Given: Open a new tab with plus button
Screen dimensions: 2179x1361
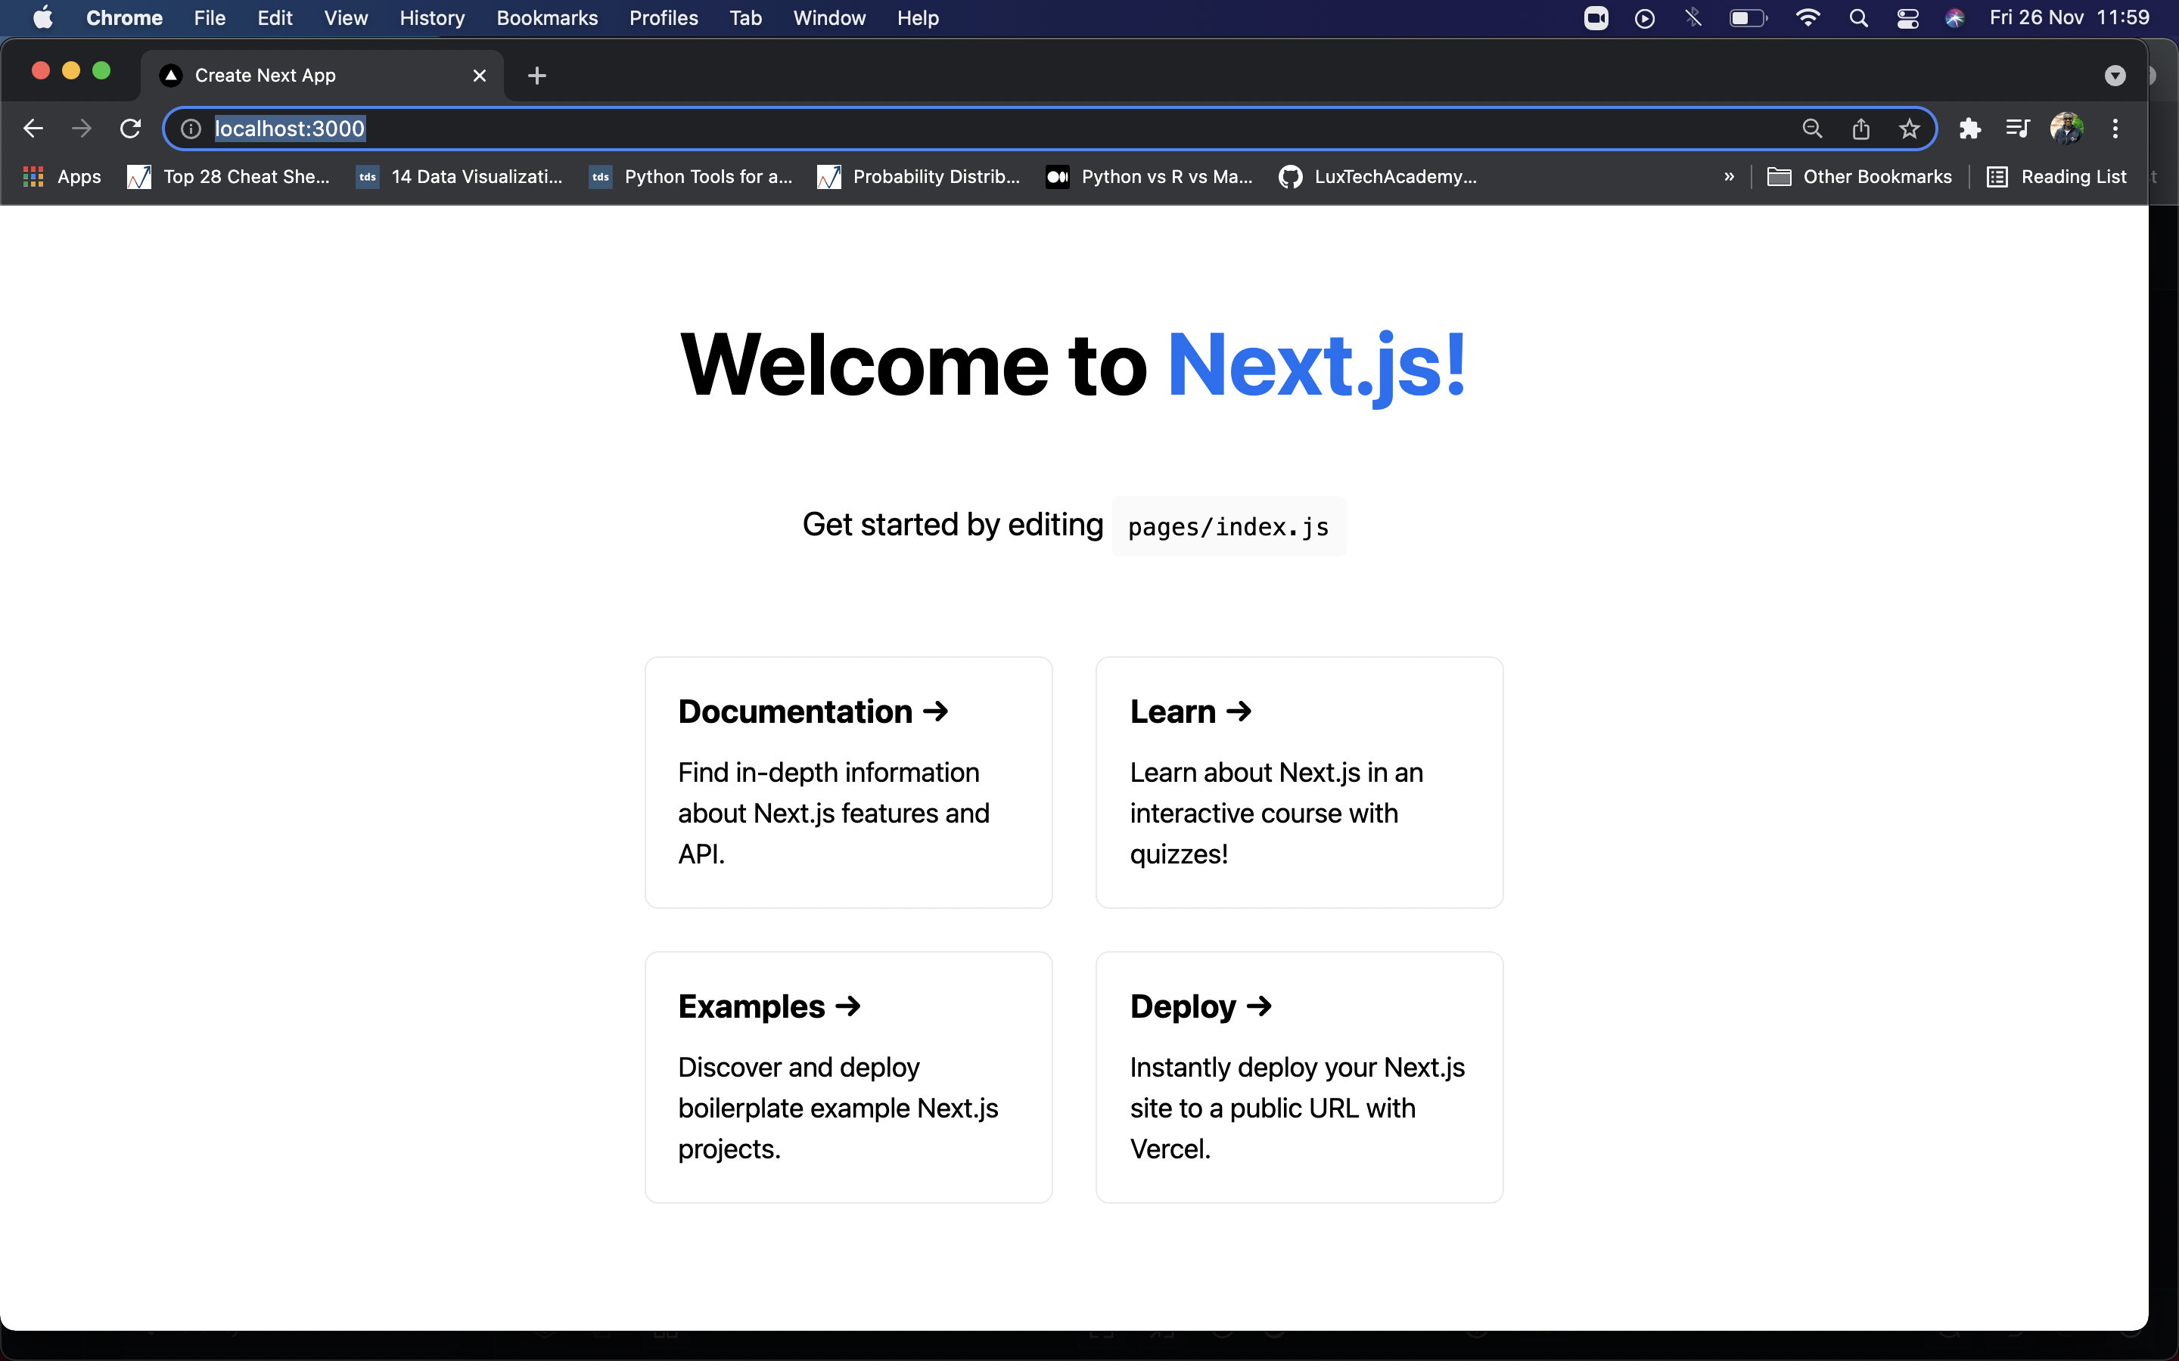Looking at the screenshot, I should point(537,76).
